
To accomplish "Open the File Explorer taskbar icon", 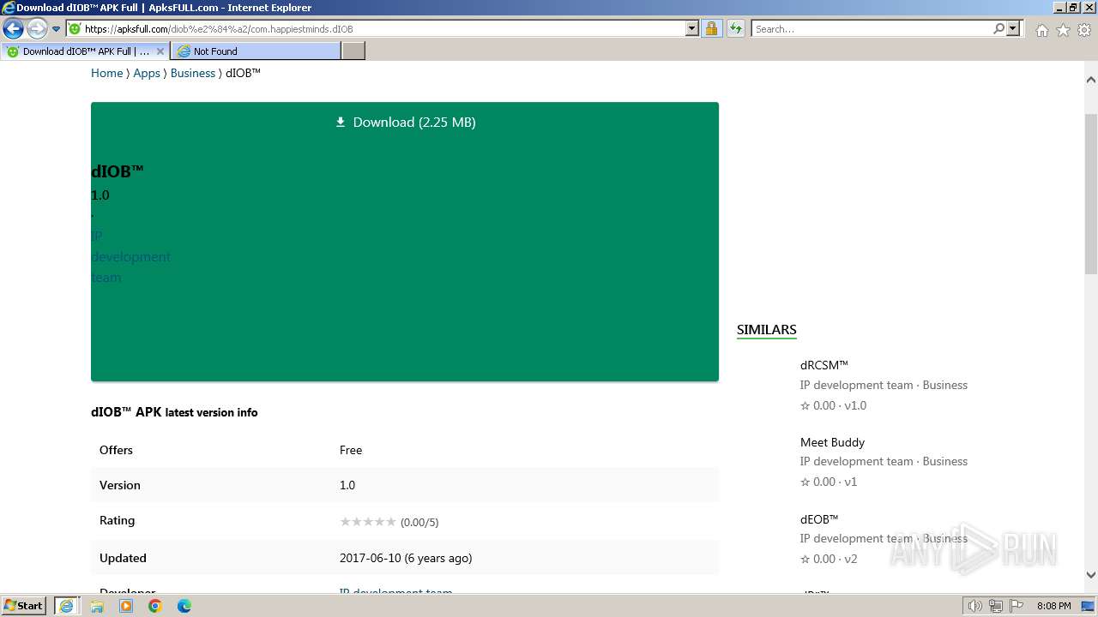I will pos(97,606).
